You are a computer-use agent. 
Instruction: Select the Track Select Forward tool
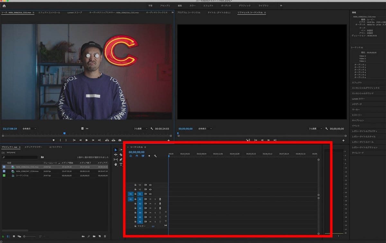pyautogui.click(x=121, y=150)
